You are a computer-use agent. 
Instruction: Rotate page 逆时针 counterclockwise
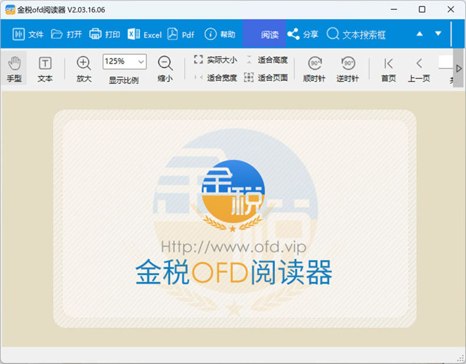coord(347,69)
